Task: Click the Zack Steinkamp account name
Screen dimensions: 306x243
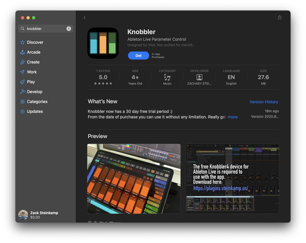Action: 44,213
